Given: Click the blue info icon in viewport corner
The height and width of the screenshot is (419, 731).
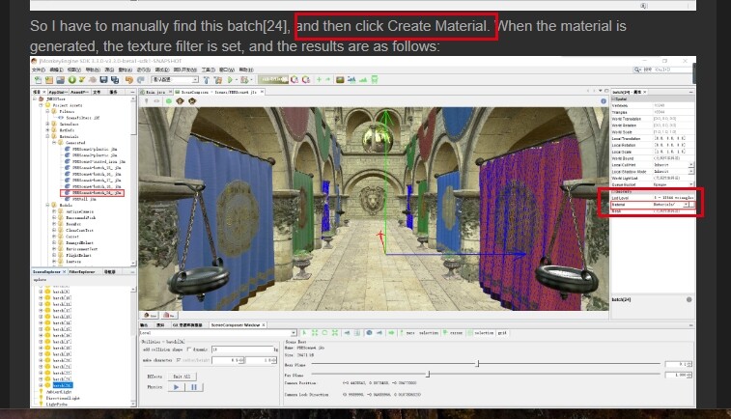Looking at the screenshot, I should click(x=604, y=101).
